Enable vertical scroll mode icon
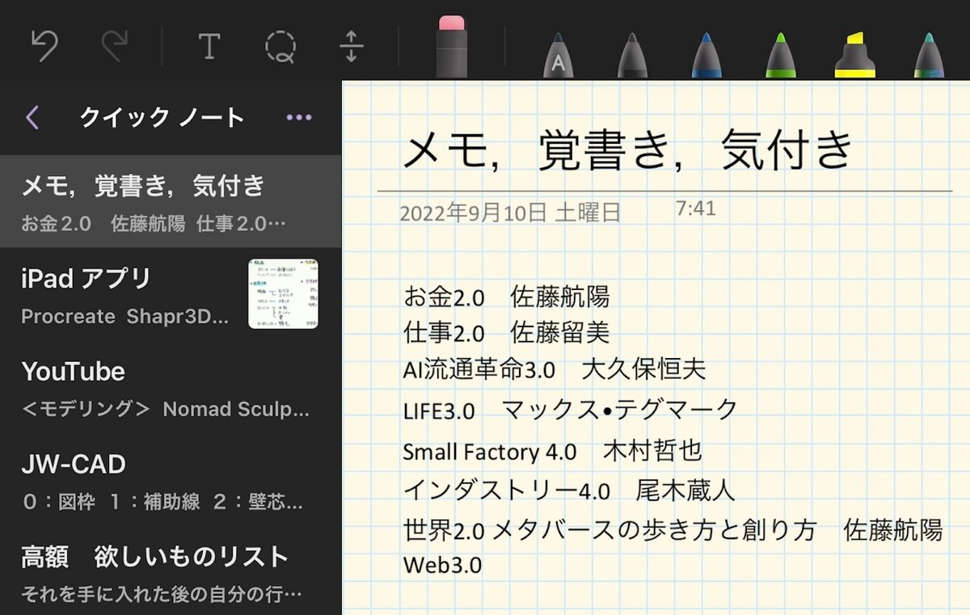The image size is (970, 615). pos(352,47)
